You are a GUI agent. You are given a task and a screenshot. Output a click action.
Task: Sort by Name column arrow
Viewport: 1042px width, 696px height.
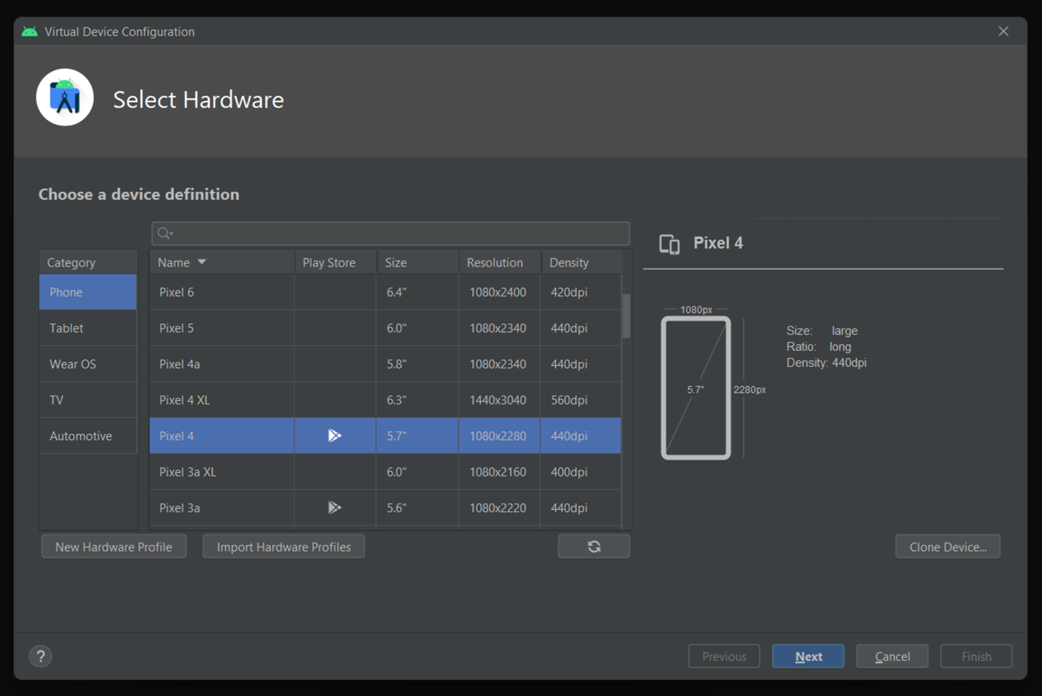(202, 262)
